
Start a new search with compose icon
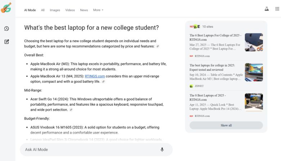[x=6, y=42]
